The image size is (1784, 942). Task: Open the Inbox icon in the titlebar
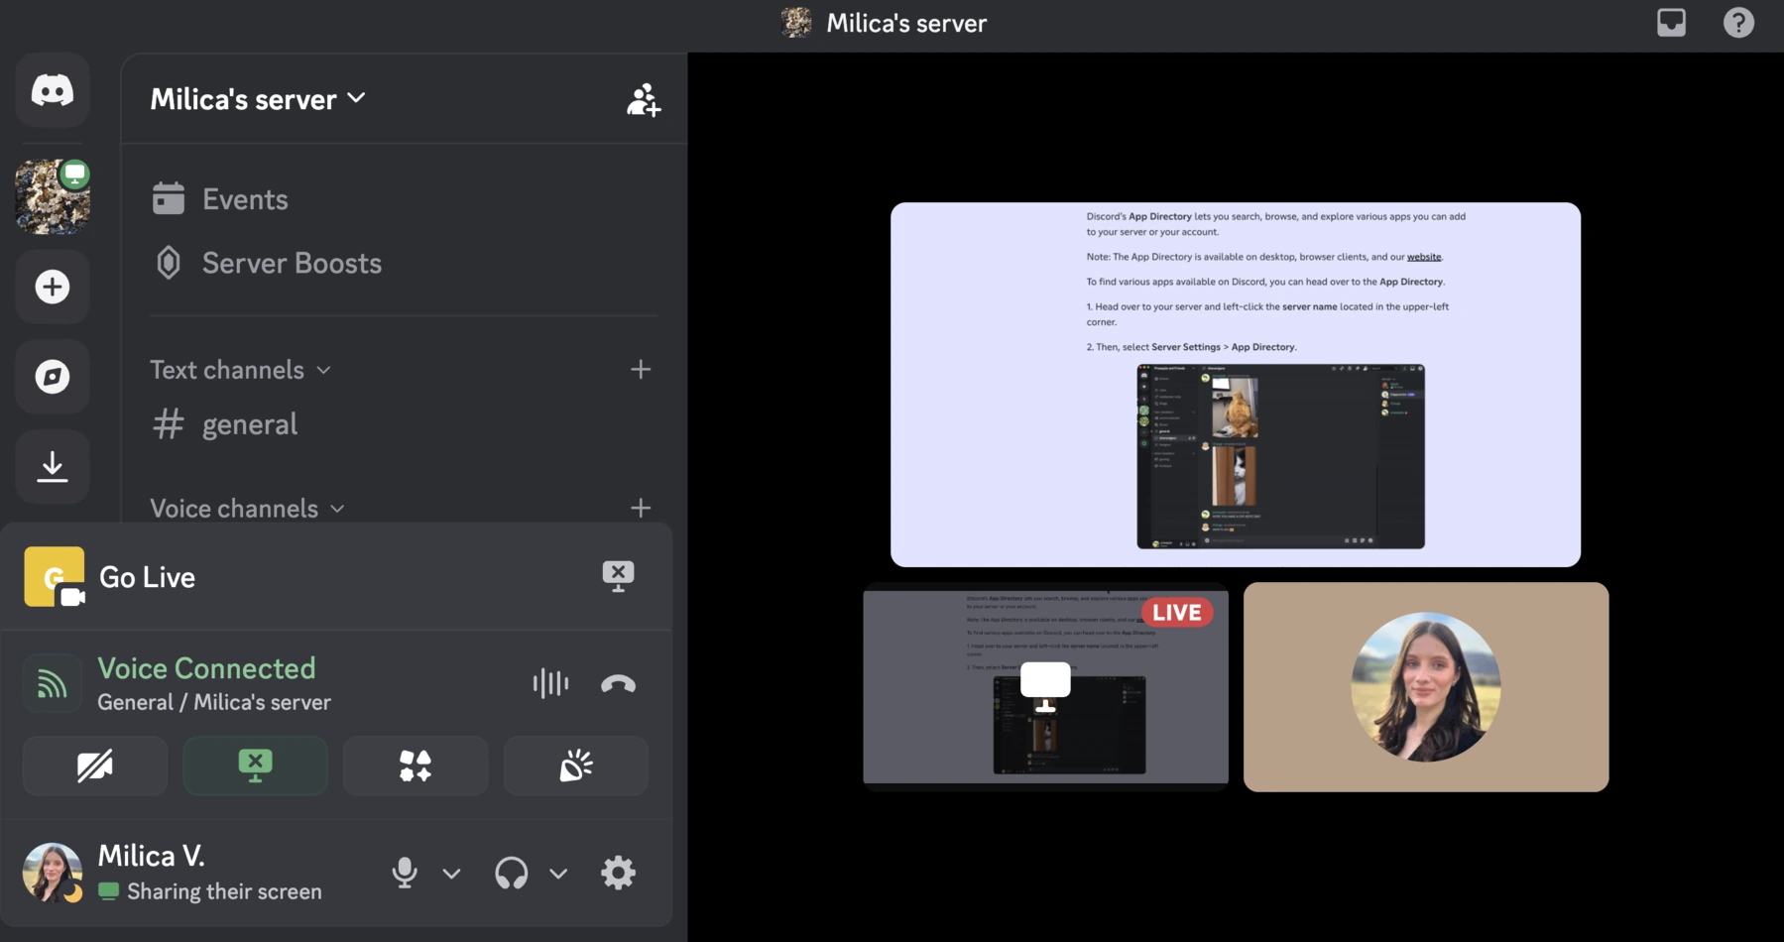pyautogui.click(x=1672, y=22)
